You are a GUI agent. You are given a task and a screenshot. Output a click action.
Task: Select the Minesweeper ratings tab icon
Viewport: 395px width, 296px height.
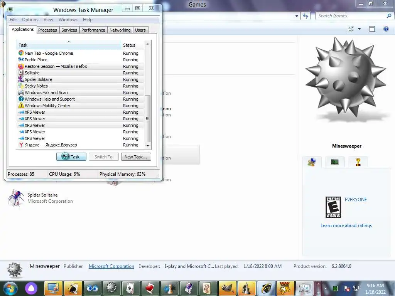tap(312, 162)
